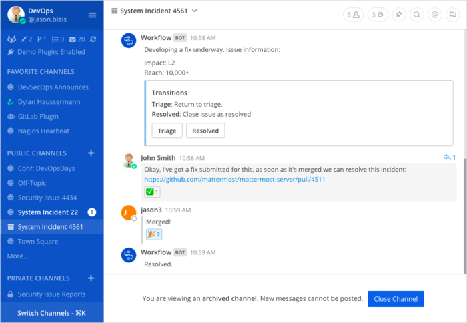Viewport: 467px width, 323px height.
Task: Refresh the GitLab plugin counters
Action: click(92, 40)
